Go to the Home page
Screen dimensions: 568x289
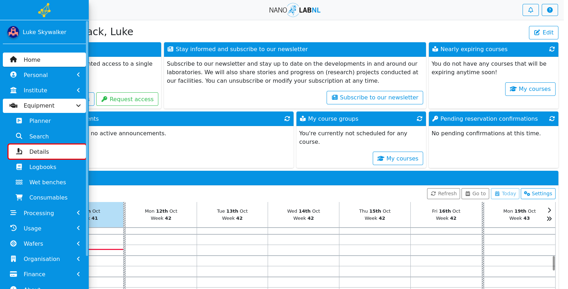44,60
